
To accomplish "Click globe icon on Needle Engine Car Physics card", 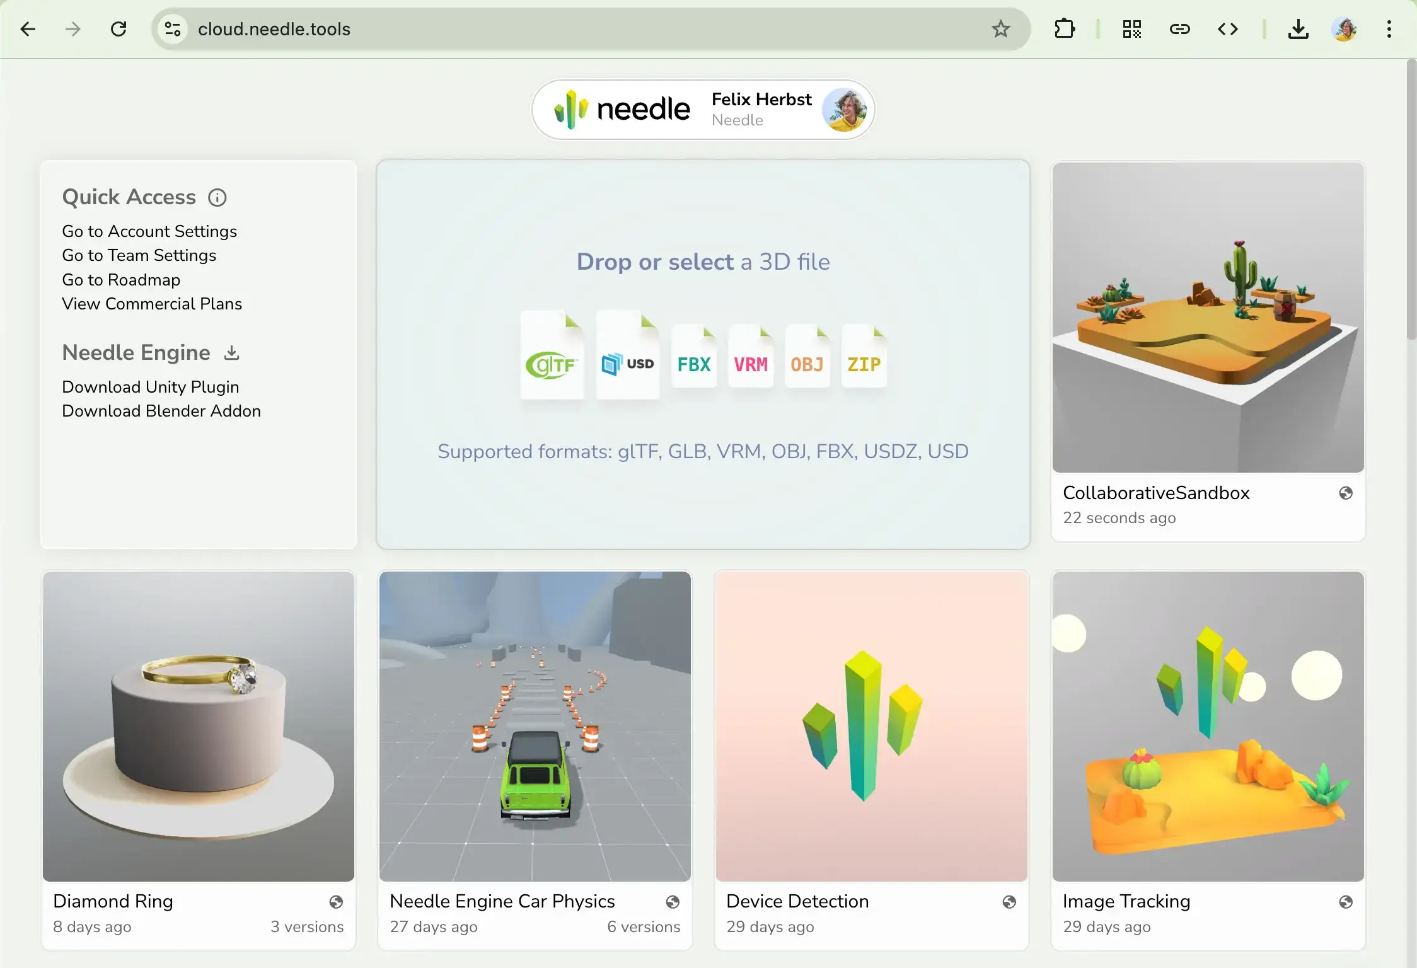I will click(673, 902).
